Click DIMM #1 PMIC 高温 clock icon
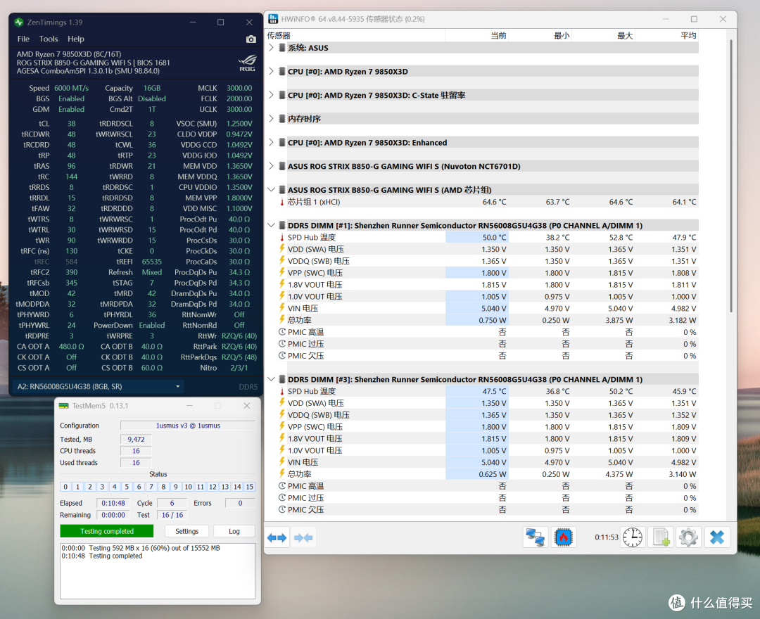Image resolution: width=760 pixels, height=619 pixels. point(282,332)
